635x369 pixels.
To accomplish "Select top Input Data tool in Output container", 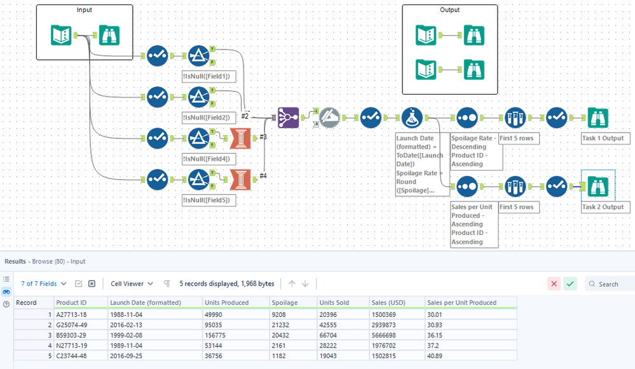I will coord(426,35).
